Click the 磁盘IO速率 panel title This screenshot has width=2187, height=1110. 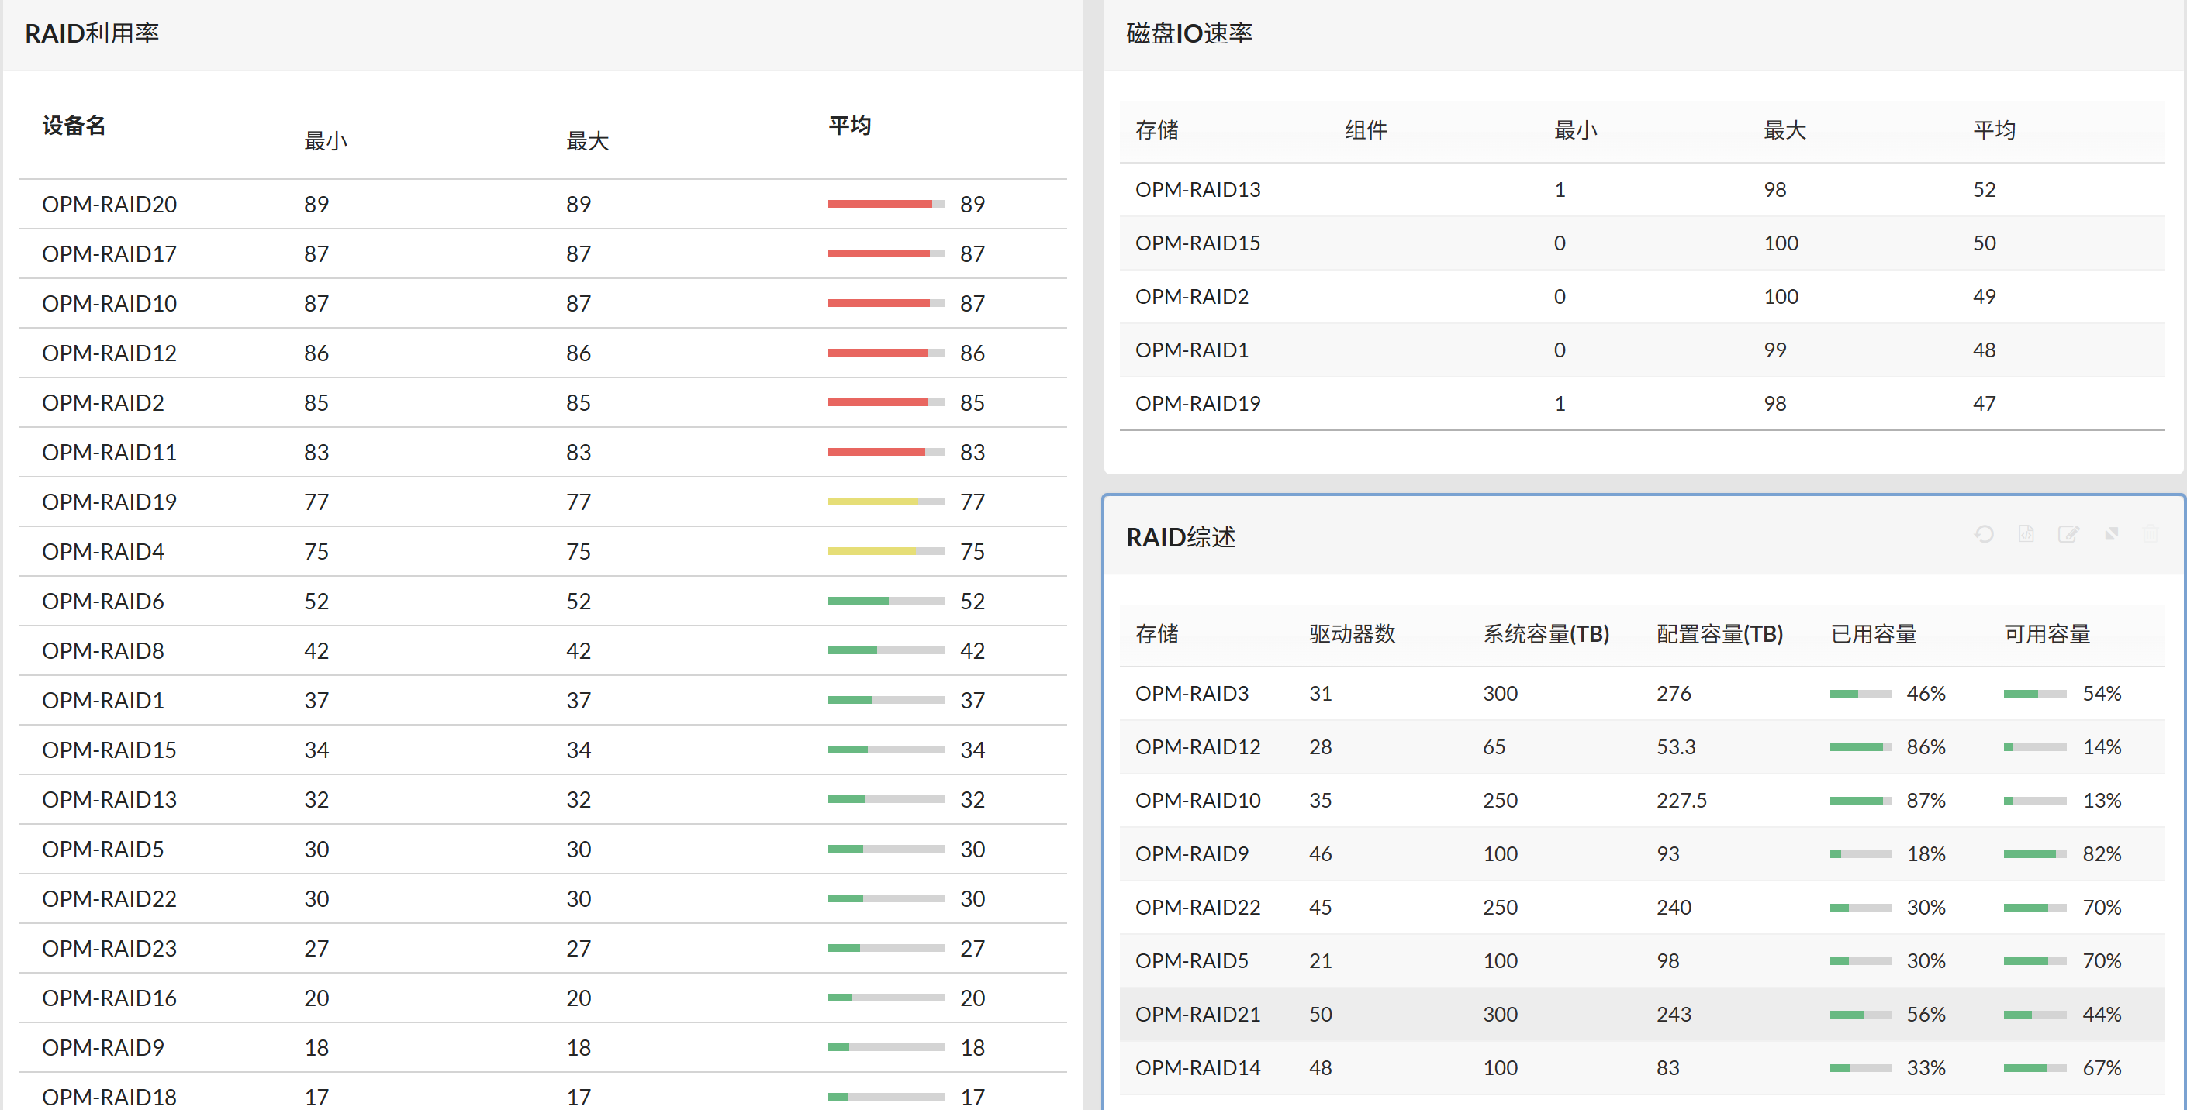coord(1189,33)
